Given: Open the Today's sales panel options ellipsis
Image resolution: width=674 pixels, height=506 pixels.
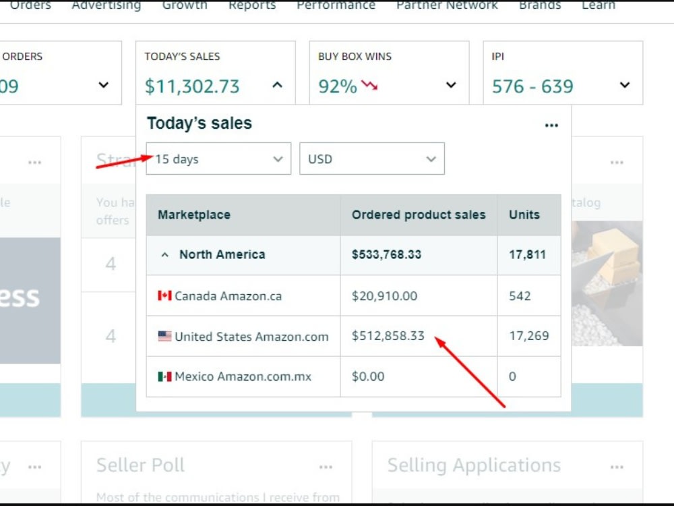Looking at the screenshot, I should click(551, 125).
